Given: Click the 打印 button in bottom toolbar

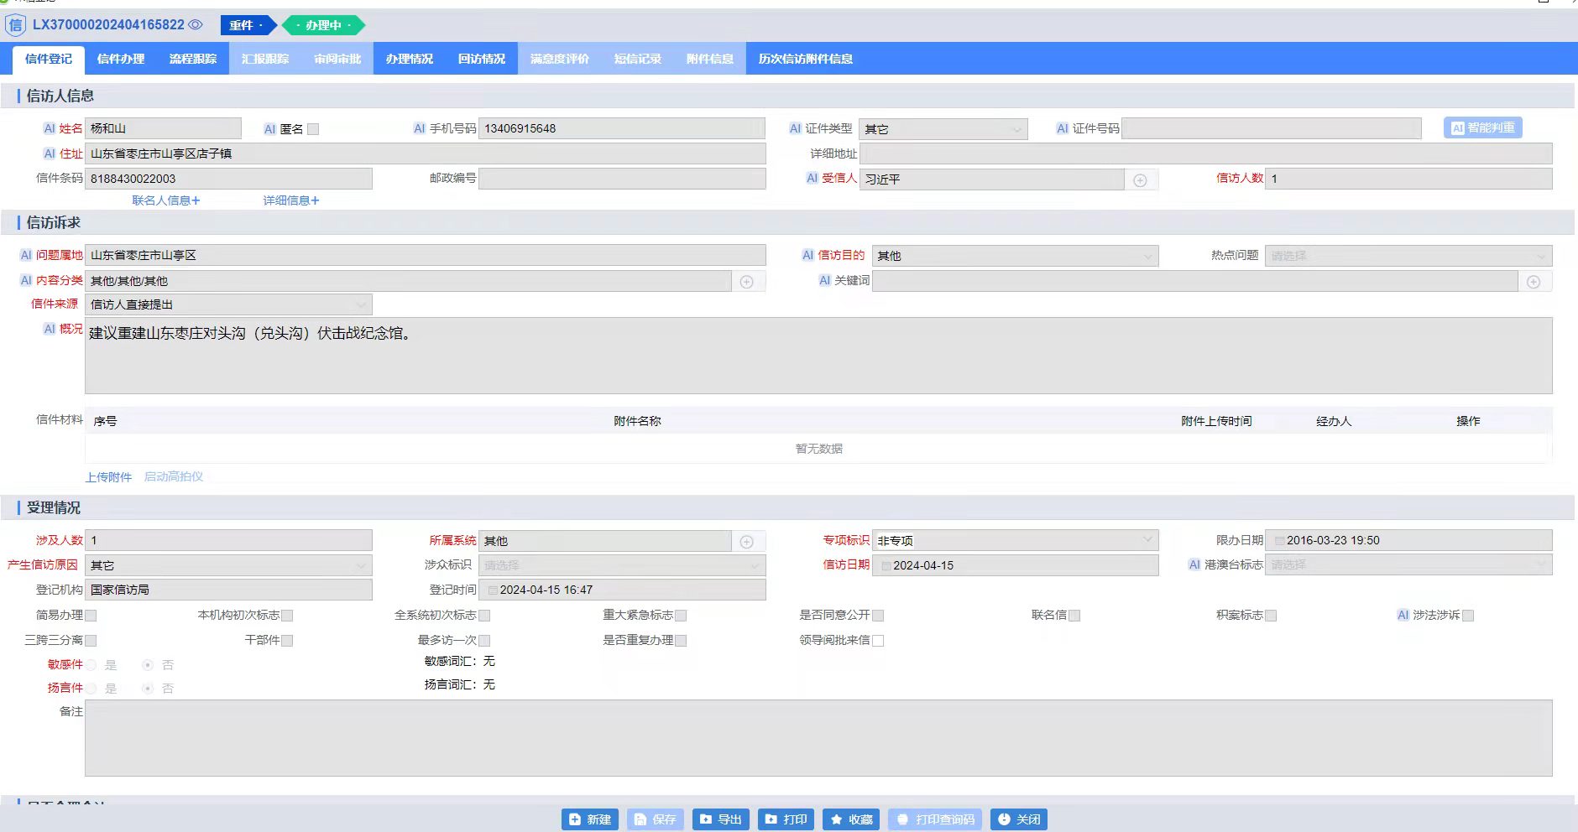Looking at the screenshot, I should 786,819.
